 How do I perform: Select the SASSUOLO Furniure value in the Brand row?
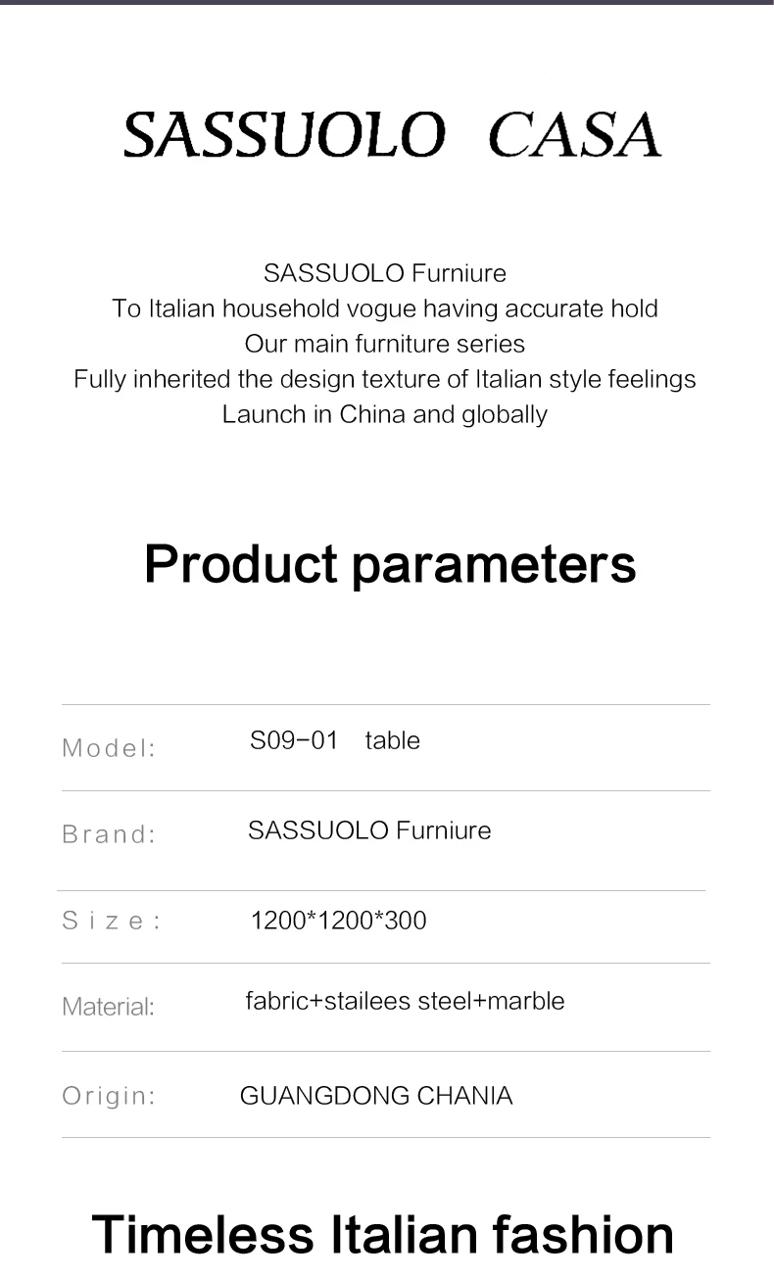click(369, 830)
